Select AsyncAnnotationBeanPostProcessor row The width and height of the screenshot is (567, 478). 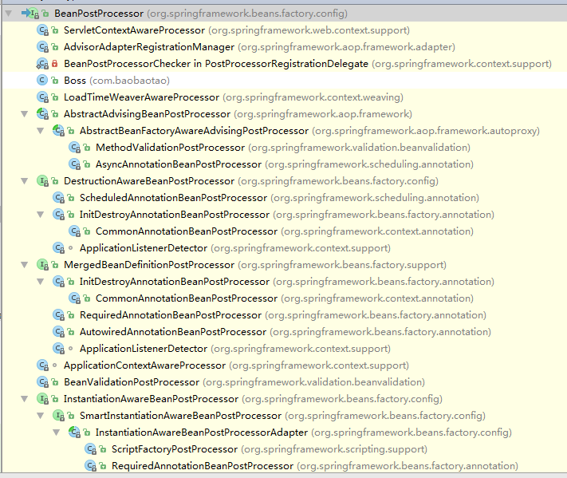click(284, 164)
